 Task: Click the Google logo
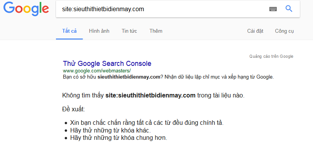tap(26, 9)
